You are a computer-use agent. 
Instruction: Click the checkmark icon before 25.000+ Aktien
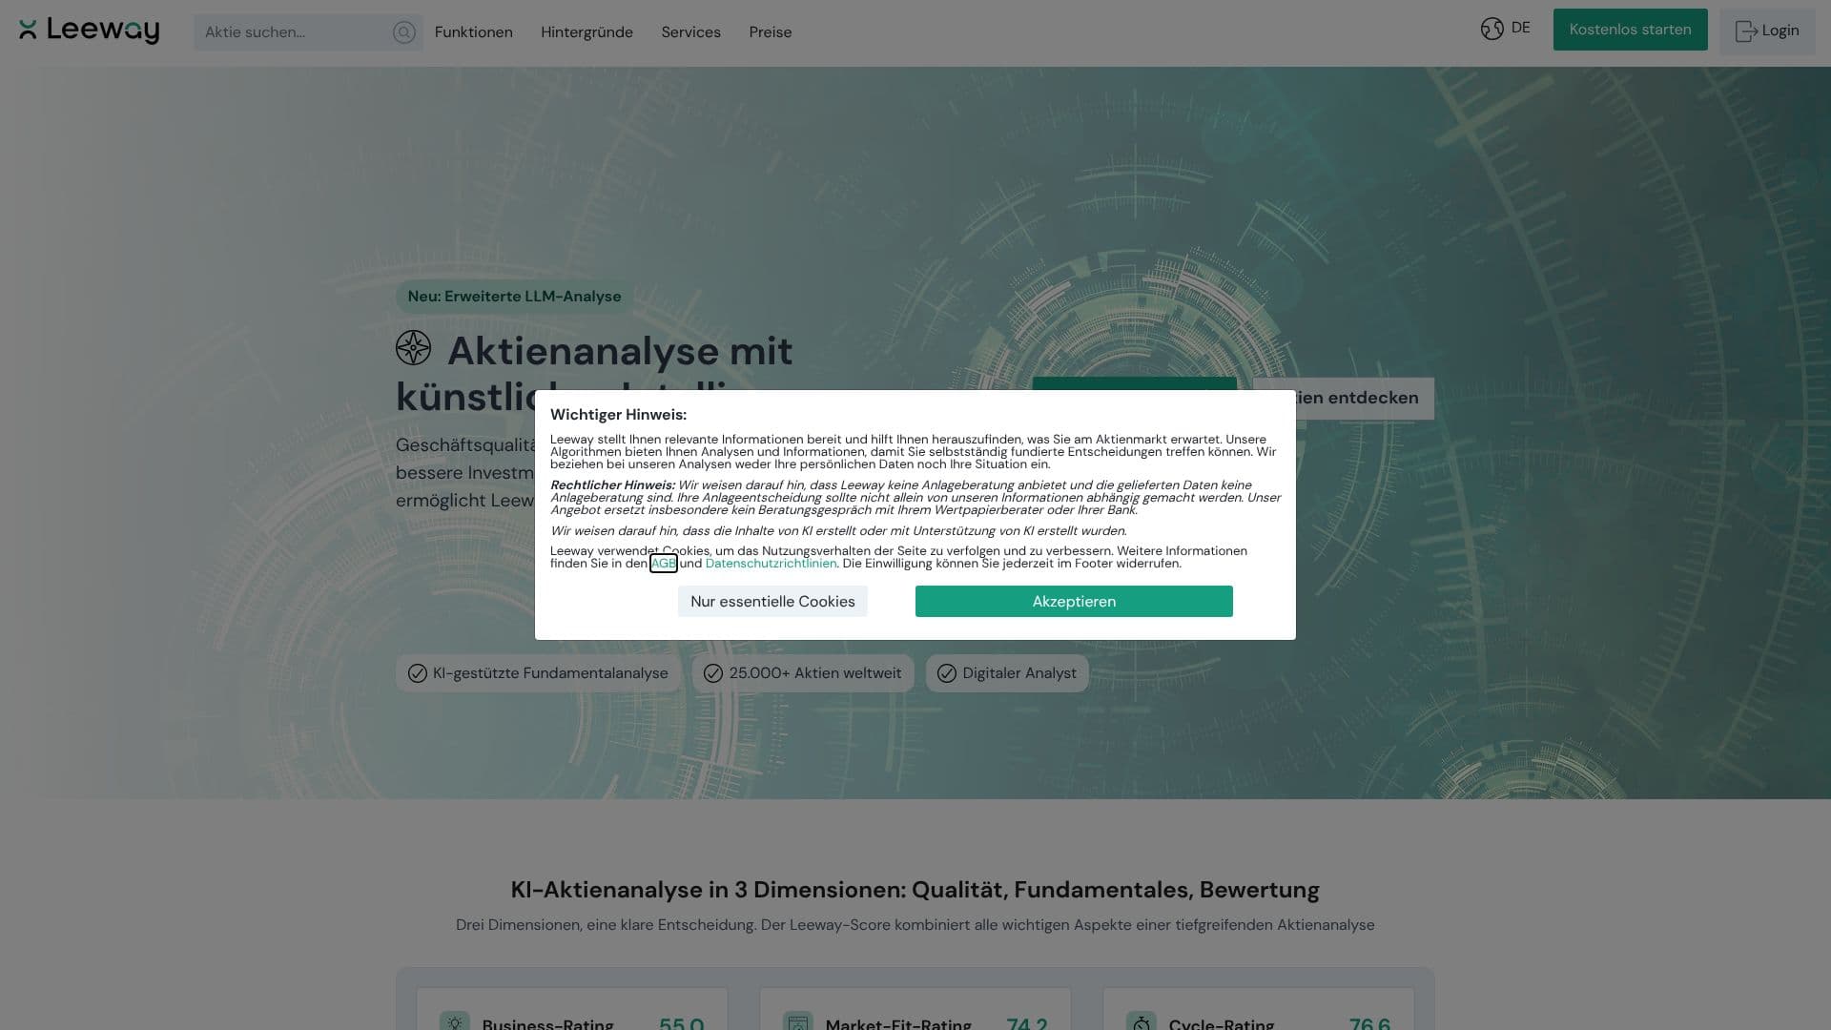coord(713,673)
